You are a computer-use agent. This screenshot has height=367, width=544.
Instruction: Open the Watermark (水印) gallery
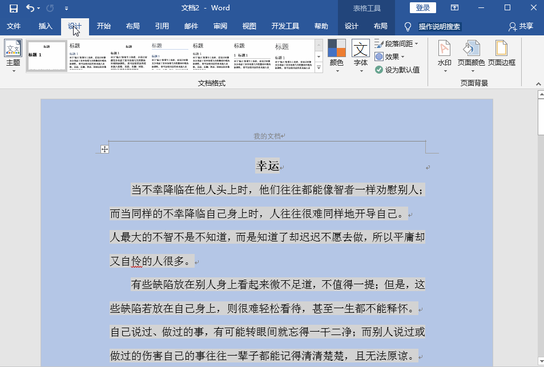click(x=446, y=54)
